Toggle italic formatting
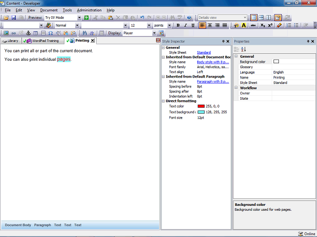 [185, 25]
